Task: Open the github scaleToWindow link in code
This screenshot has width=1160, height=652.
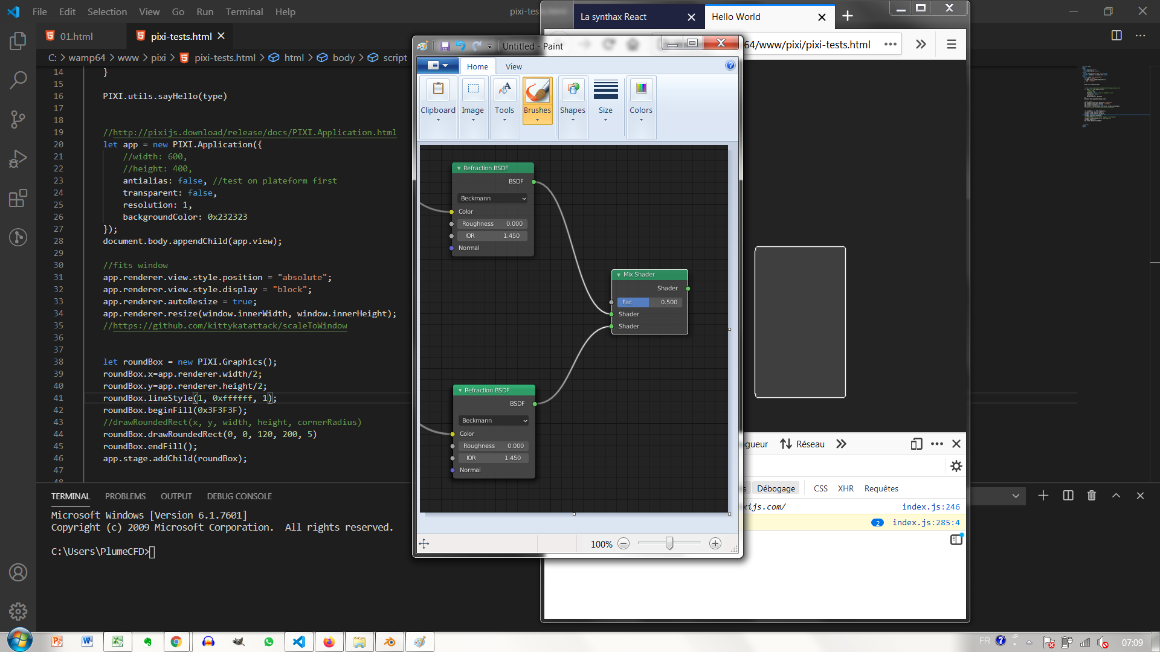Action: click(230, 325)
